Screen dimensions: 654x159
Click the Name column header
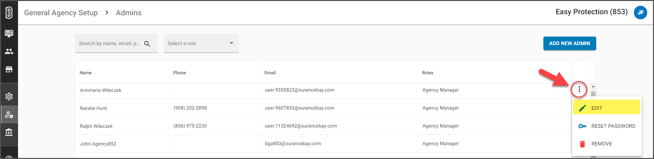[86, 73]
